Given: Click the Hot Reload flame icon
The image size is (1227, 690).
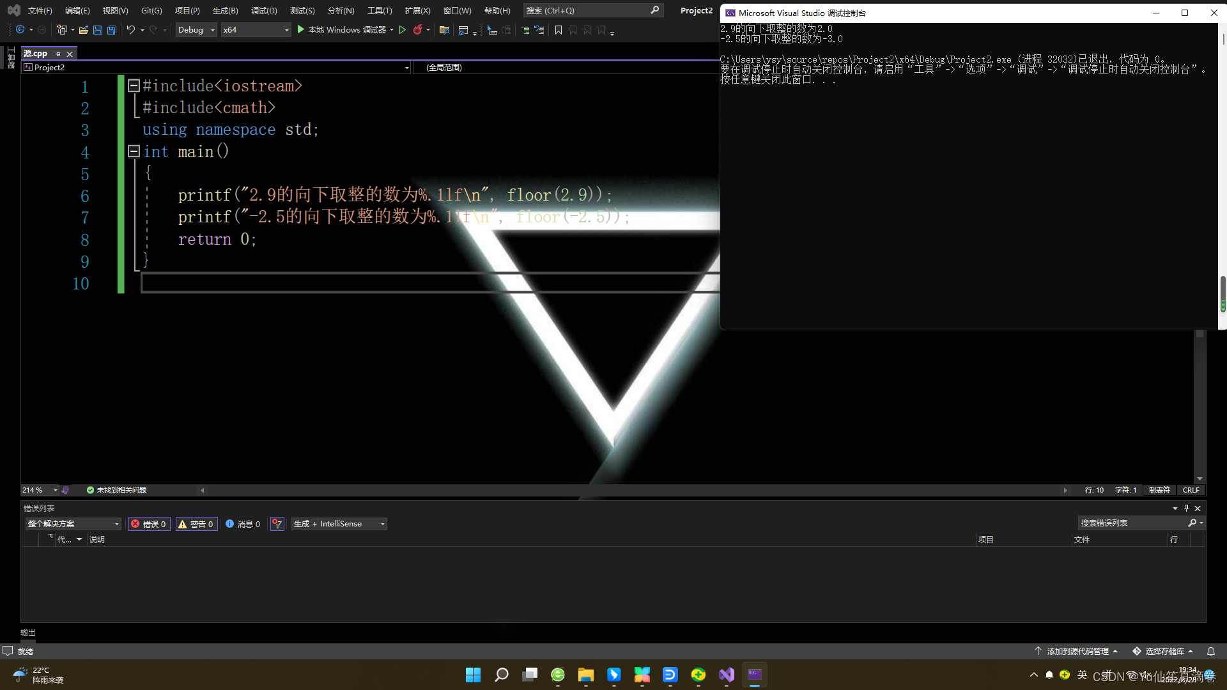Looking at the screenshot, I should (x=418, y=30).
